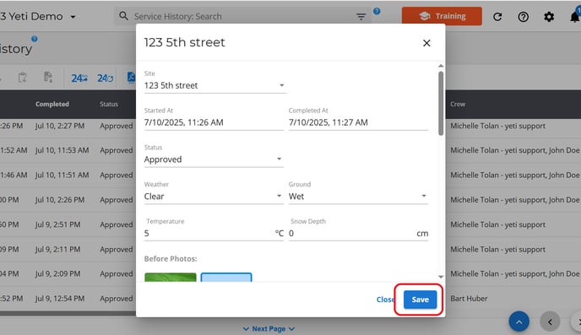Edit the Completed At date field
This screenshot has width=581, height=335.
tap(358, 122)
